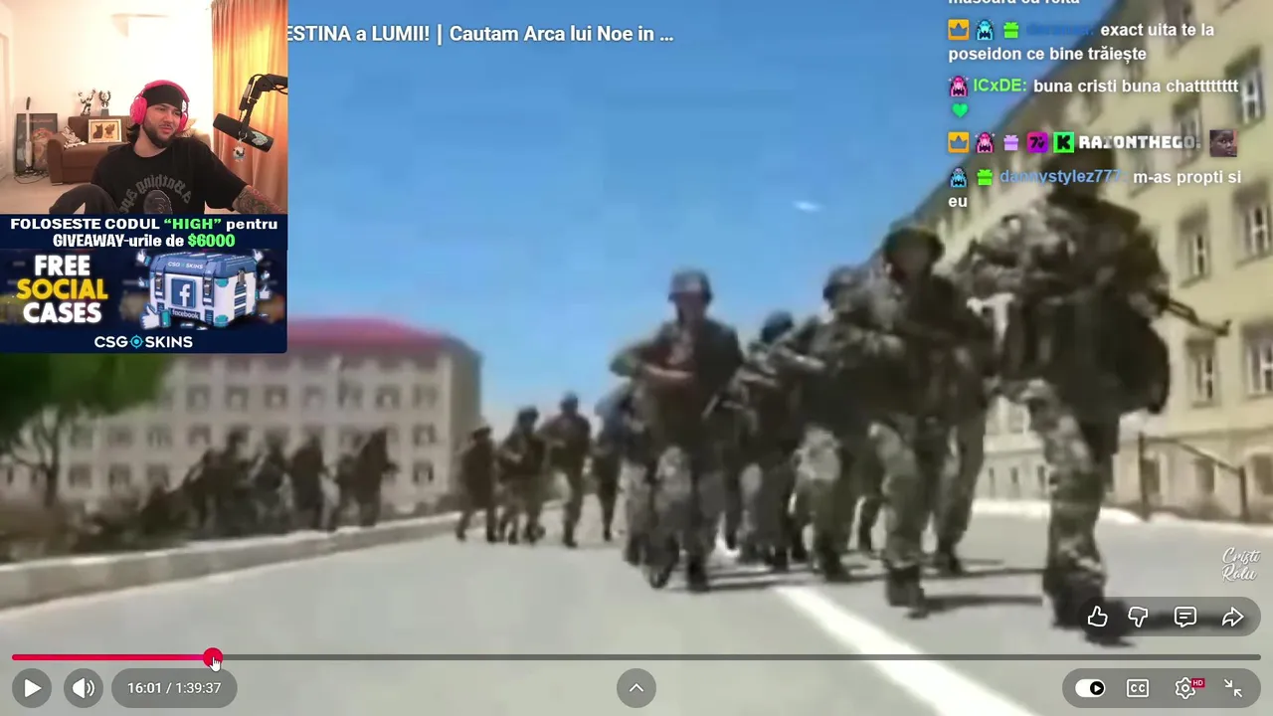Exit full screen mode
Viewport: 1273px width, 716px height.
pyautogui.click(x=1233, y=688)
